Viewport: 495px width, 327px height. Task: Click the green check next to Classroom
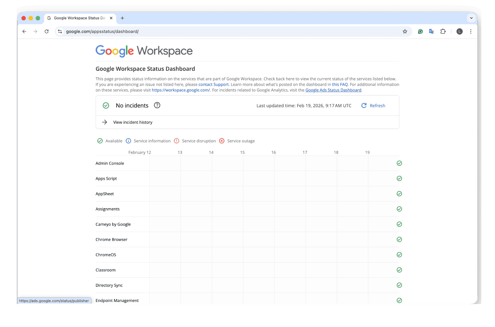pos(399,270)
